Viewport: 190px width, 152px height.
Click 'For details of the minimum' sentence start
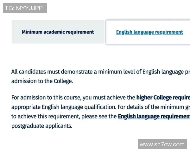tap(152, 107)
